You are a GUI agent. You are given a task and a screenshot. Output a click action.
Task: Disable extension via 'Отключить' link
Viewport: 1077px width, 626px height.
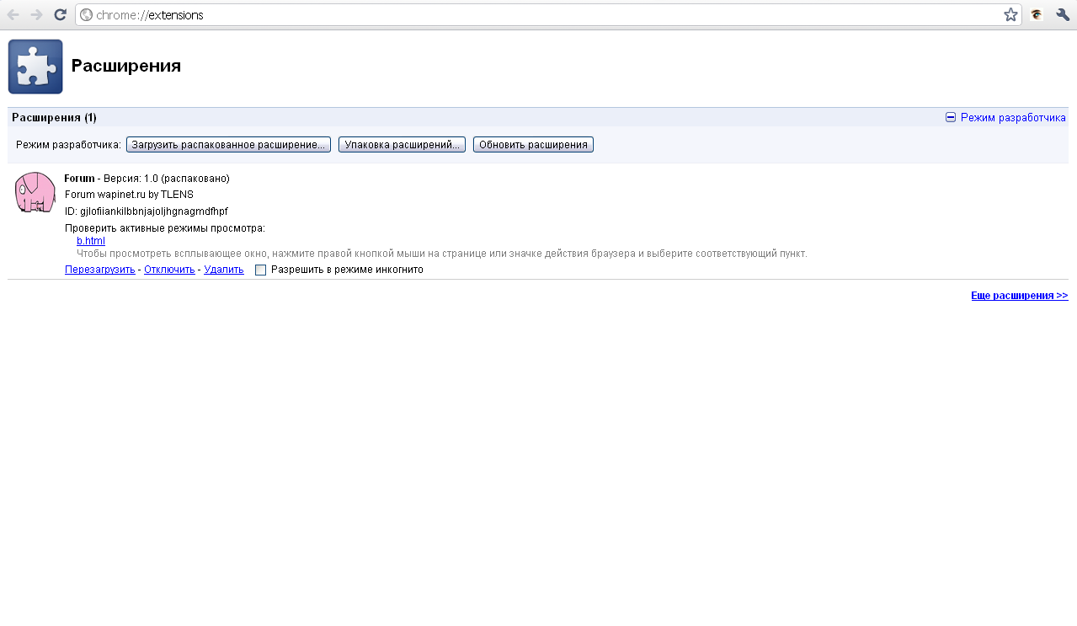tap(169, 270)
